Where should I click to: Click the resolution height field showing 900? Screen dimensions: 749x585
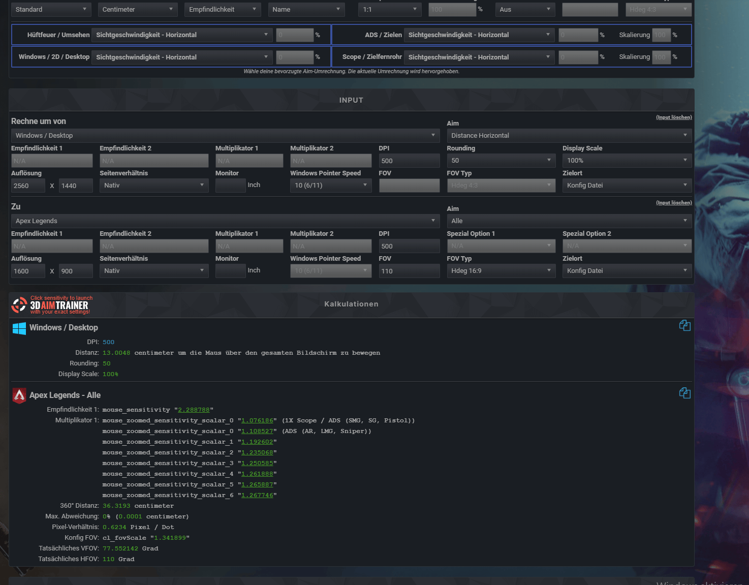tap(76, 271)
